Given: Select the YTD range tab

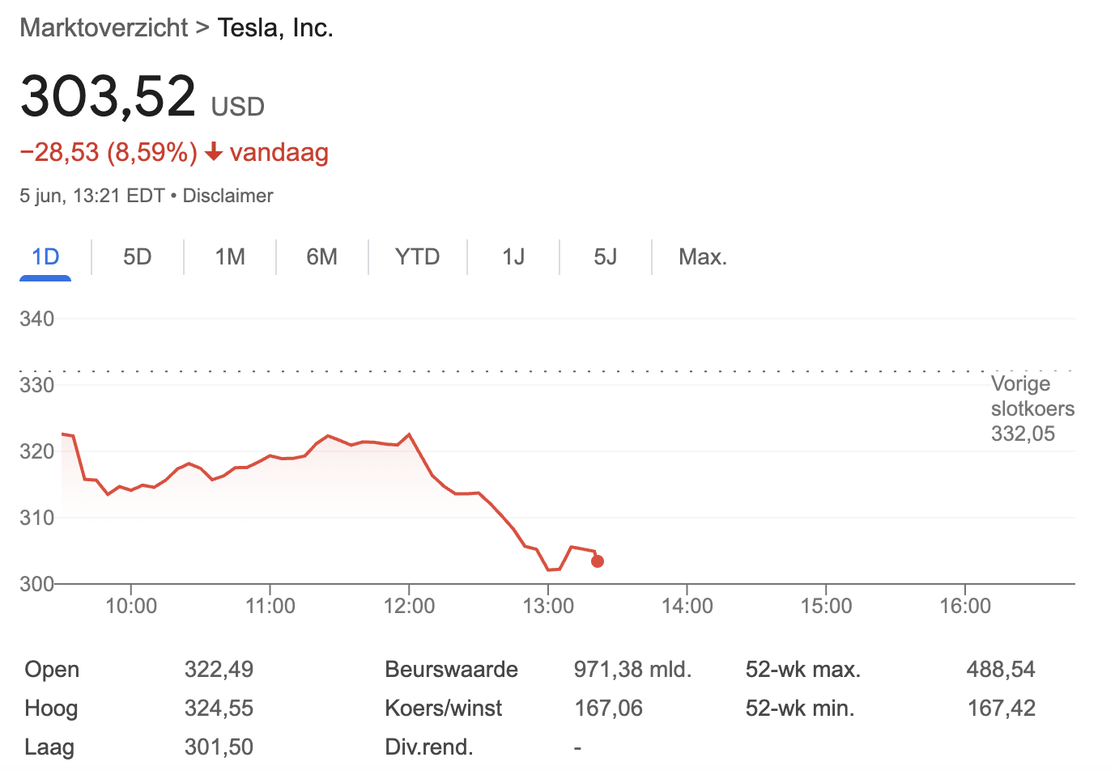Looking at the screenshot, I should pos(417,257).
